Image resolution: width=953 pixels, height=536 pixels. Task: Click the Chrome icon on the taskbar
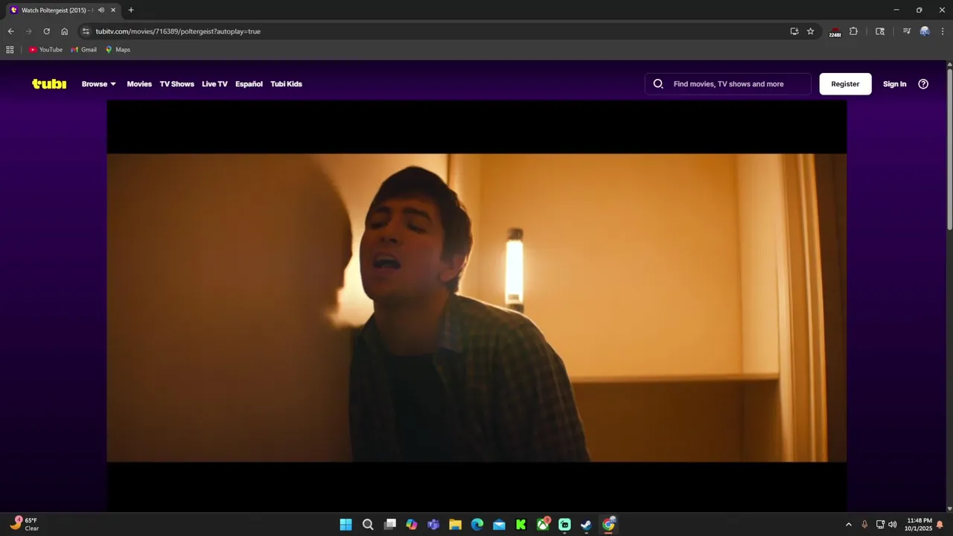point(608,525)
